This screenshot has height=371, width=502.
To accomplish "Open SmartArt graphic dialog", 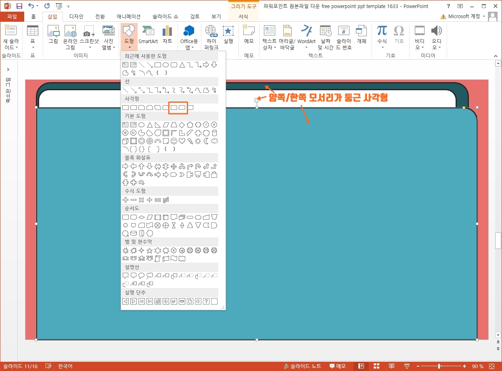I will pos(148,34).
